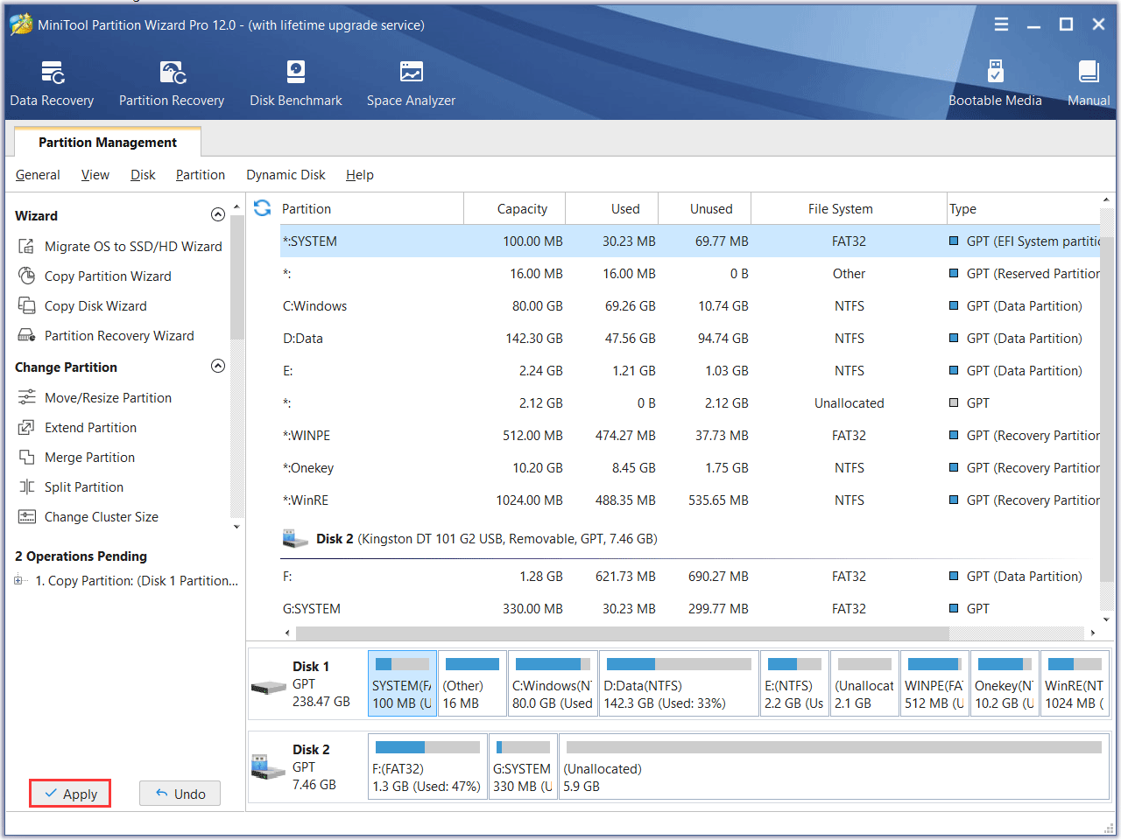Click the Disk 2 Kingston header icon in the list
Viewport: 1121px width, 840px height.
pyautogui.click(x=295, y=538)
